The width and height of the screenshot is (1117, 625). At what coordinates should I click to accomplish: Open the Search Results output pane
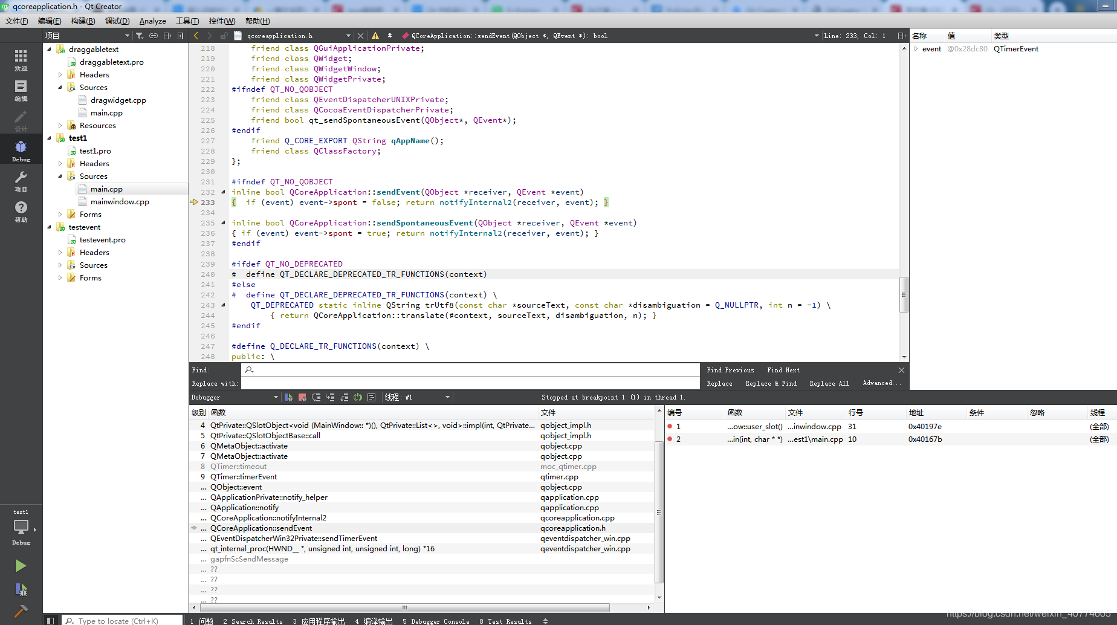[x=253, y=621]
